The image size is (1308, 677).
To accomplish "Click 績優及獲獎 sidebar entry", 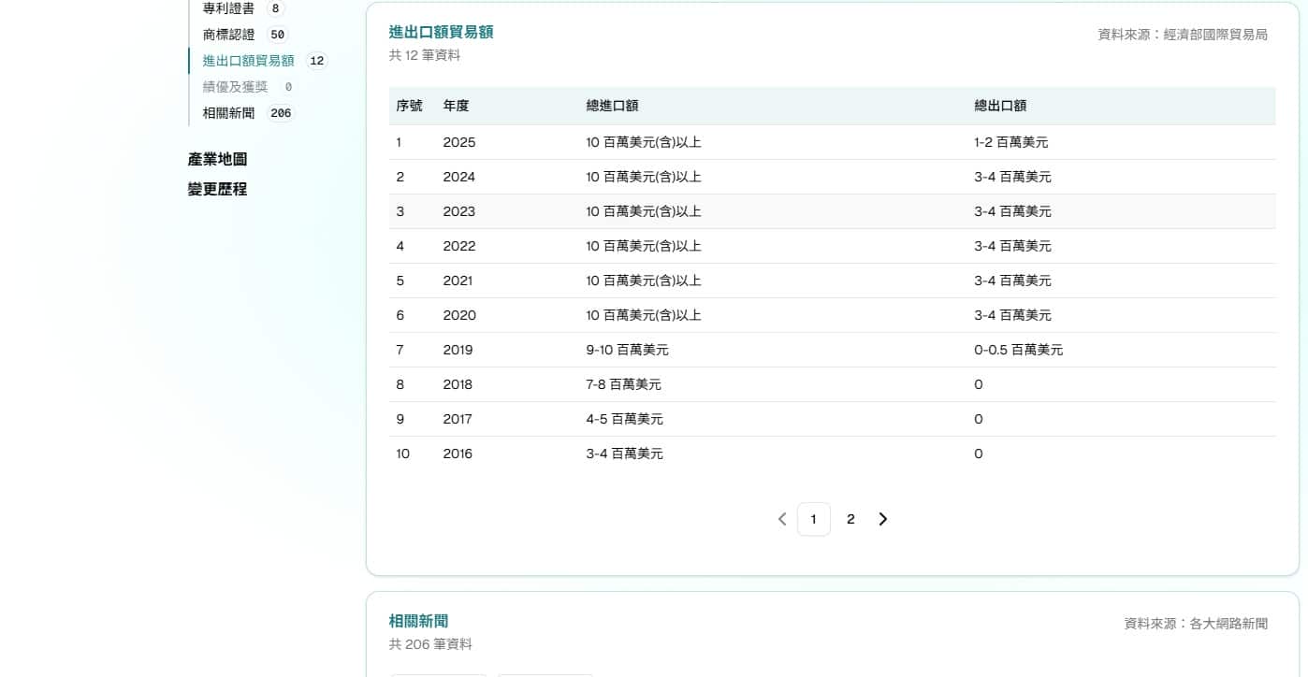I will (235, 87).
